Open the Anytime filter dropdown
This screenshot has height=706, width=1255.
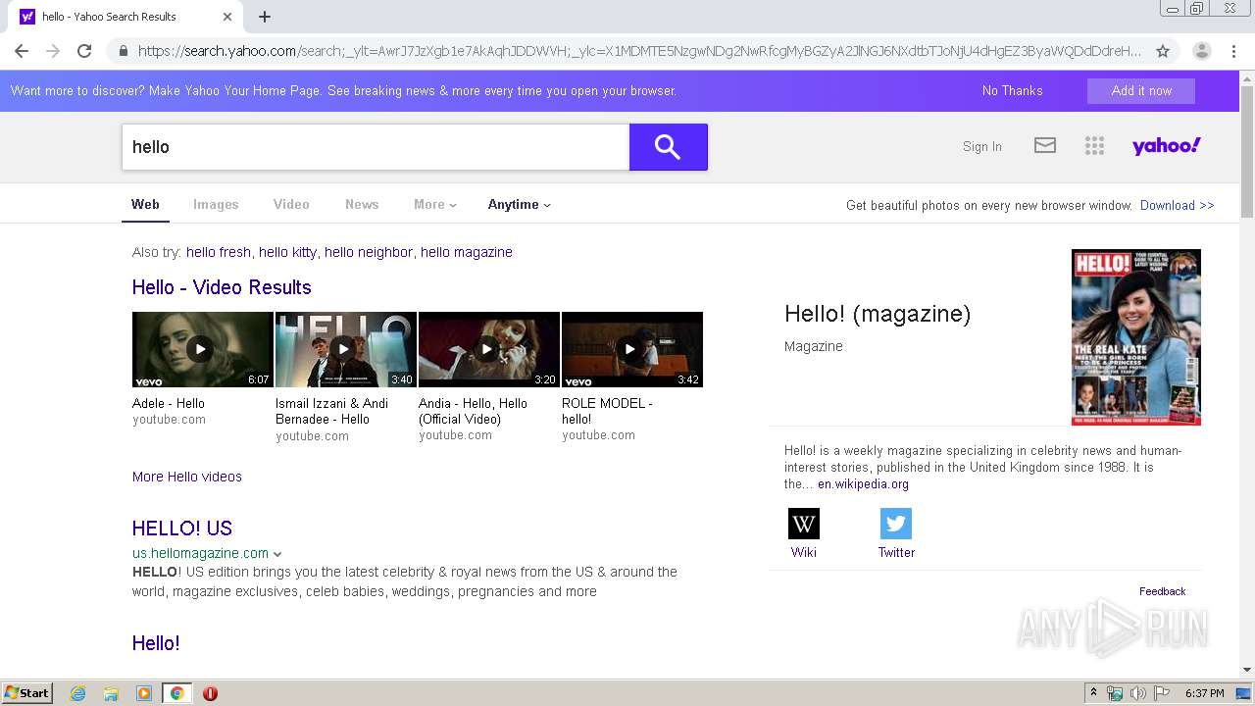point(520,205)
